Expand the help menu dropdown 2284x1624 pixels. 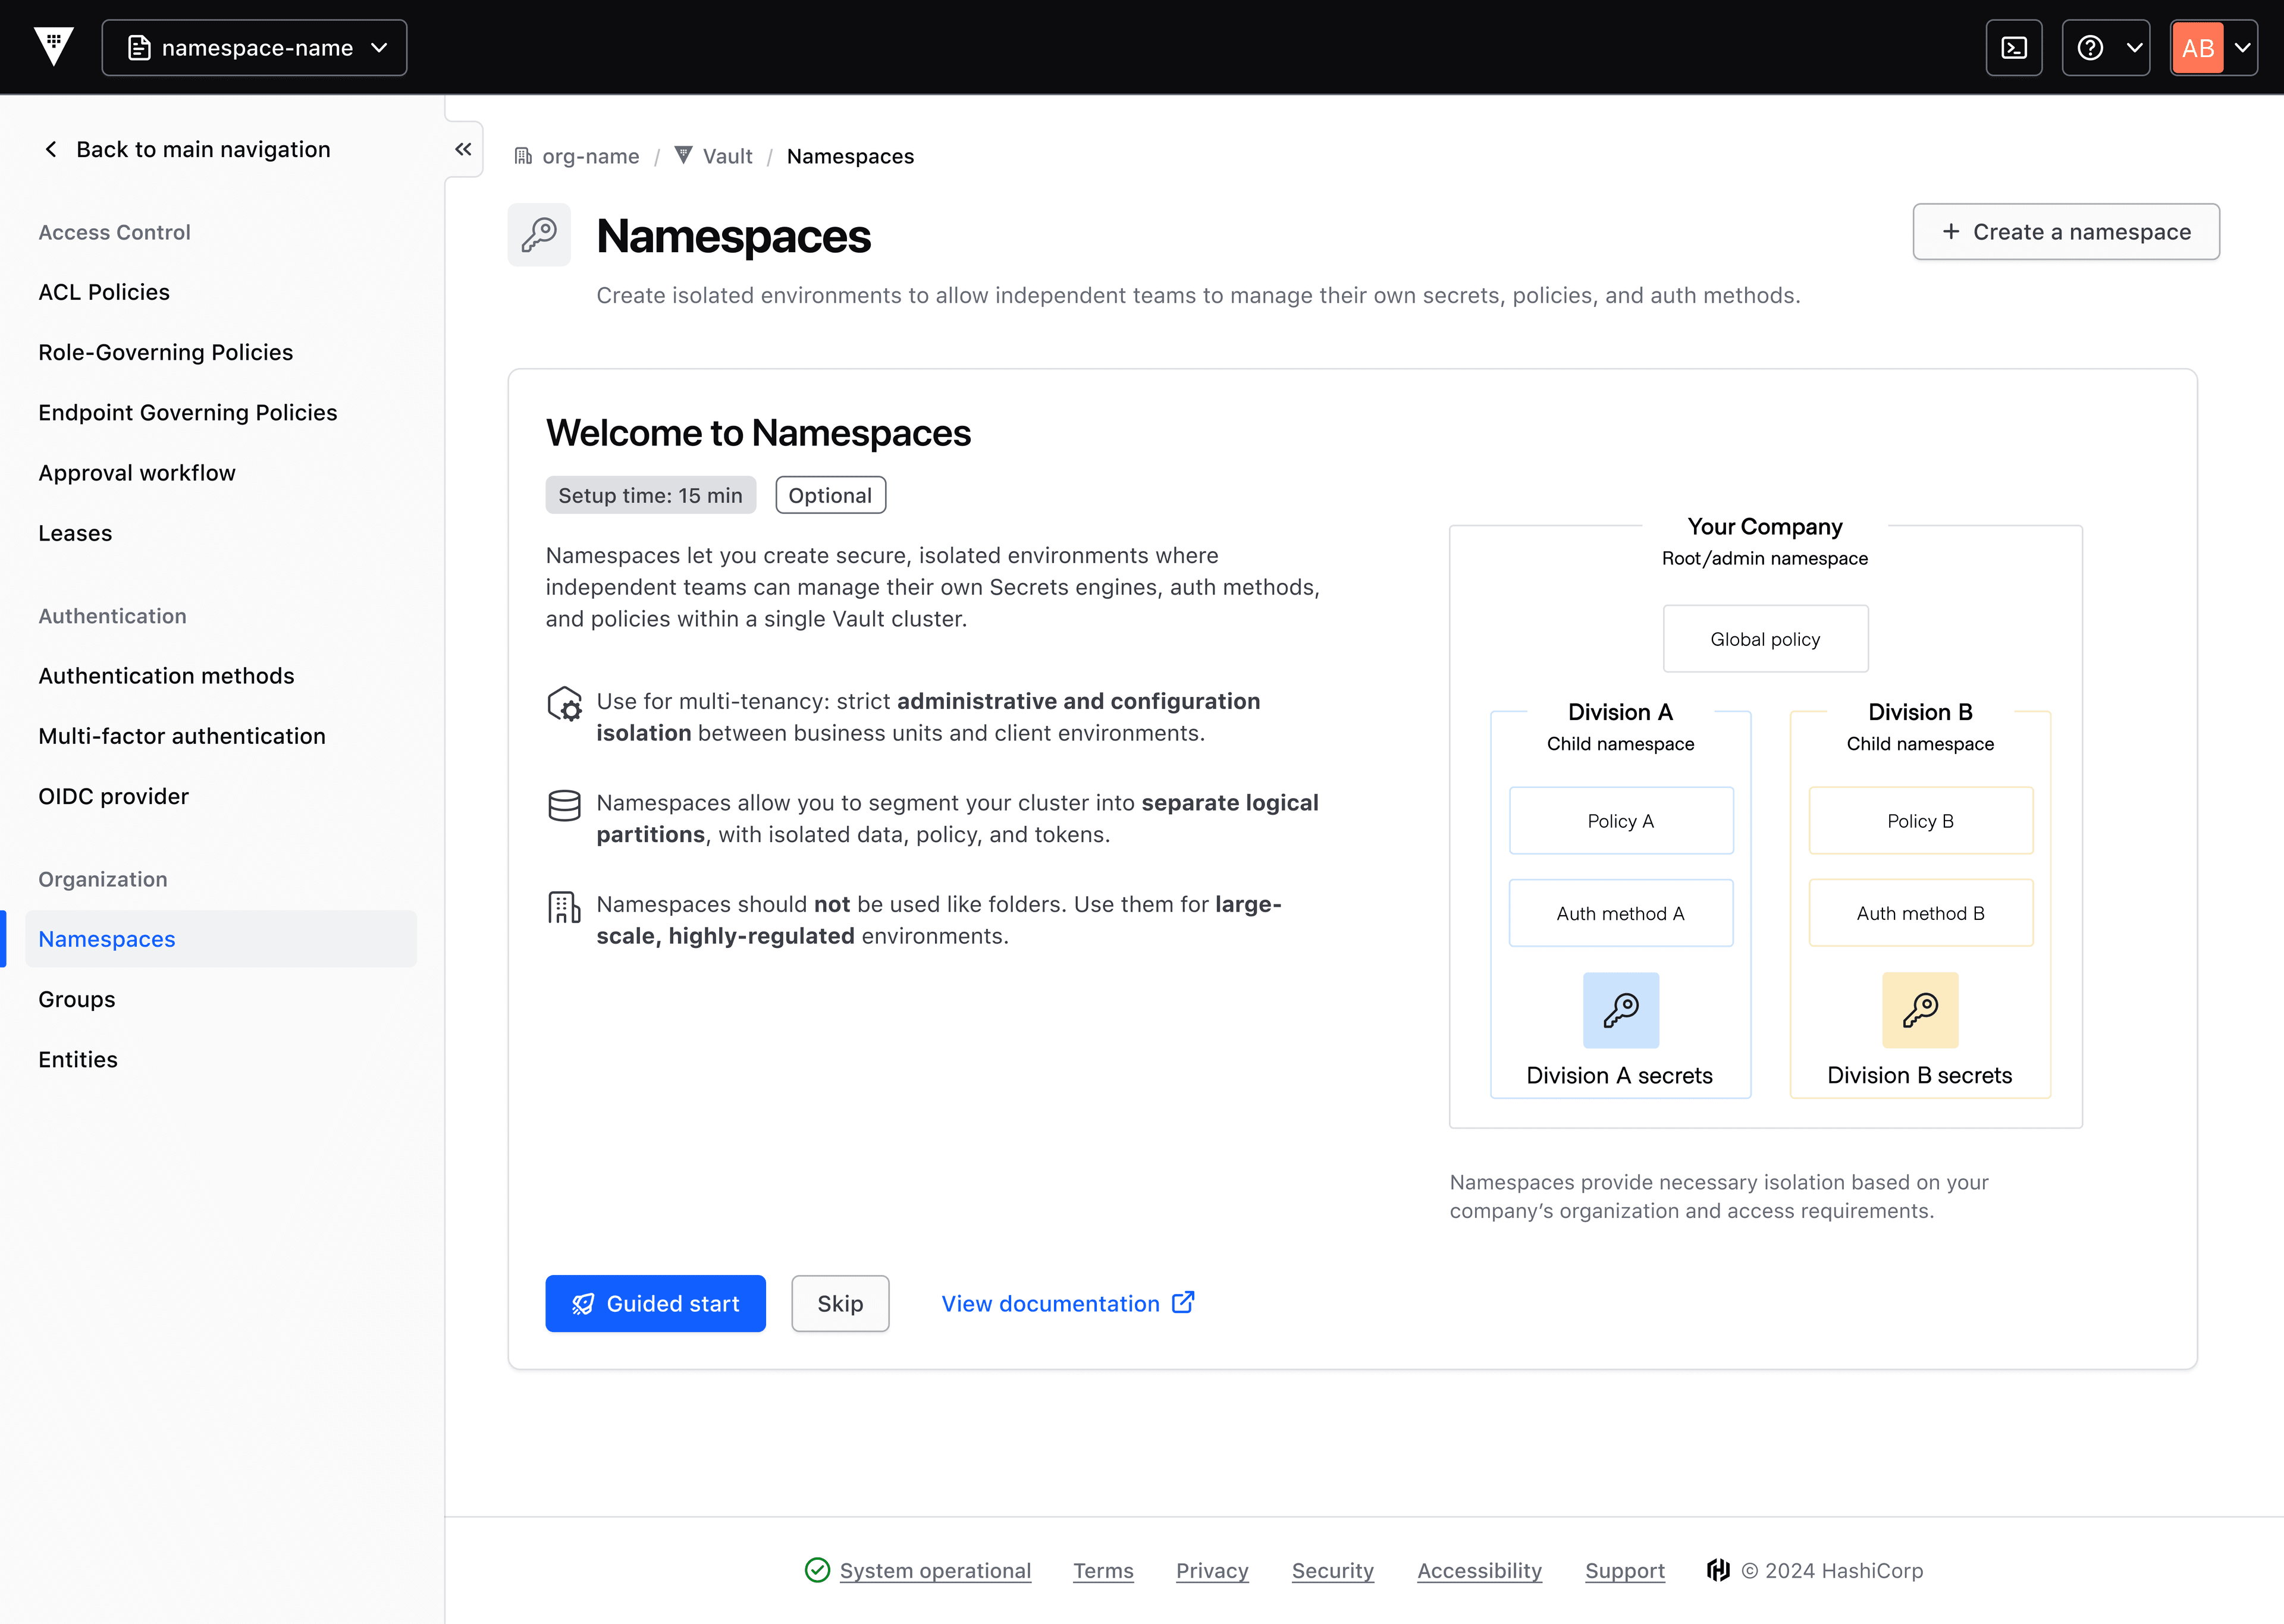coord(2105,47)
